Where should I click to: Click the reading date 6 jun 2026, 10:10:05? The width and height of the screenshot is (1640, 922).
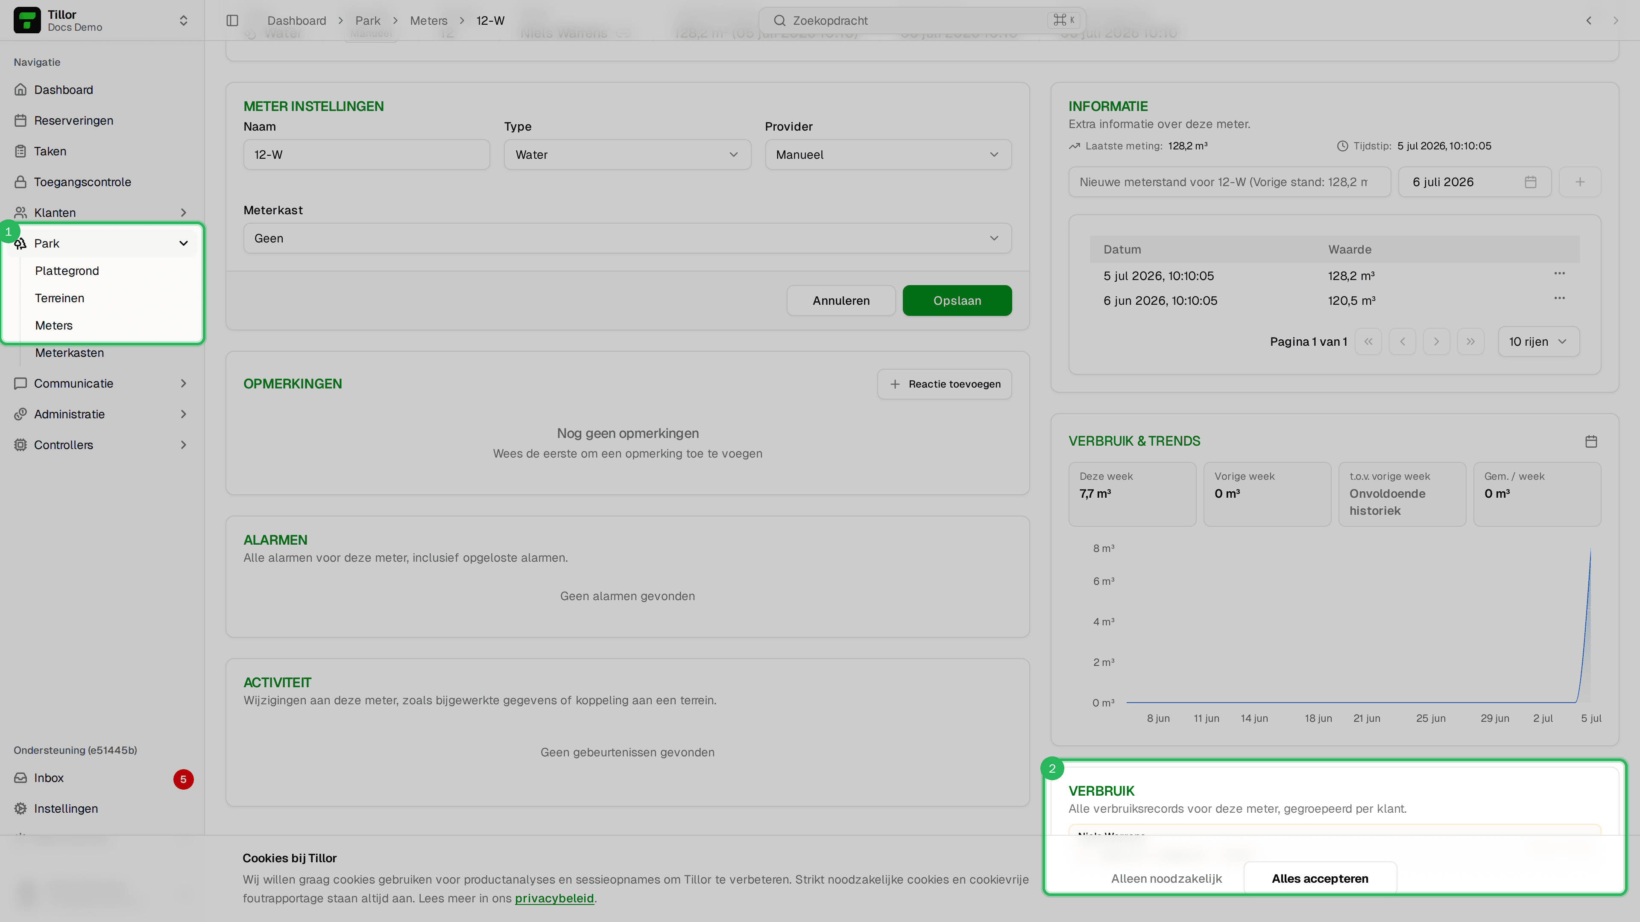click(1160, 301)
